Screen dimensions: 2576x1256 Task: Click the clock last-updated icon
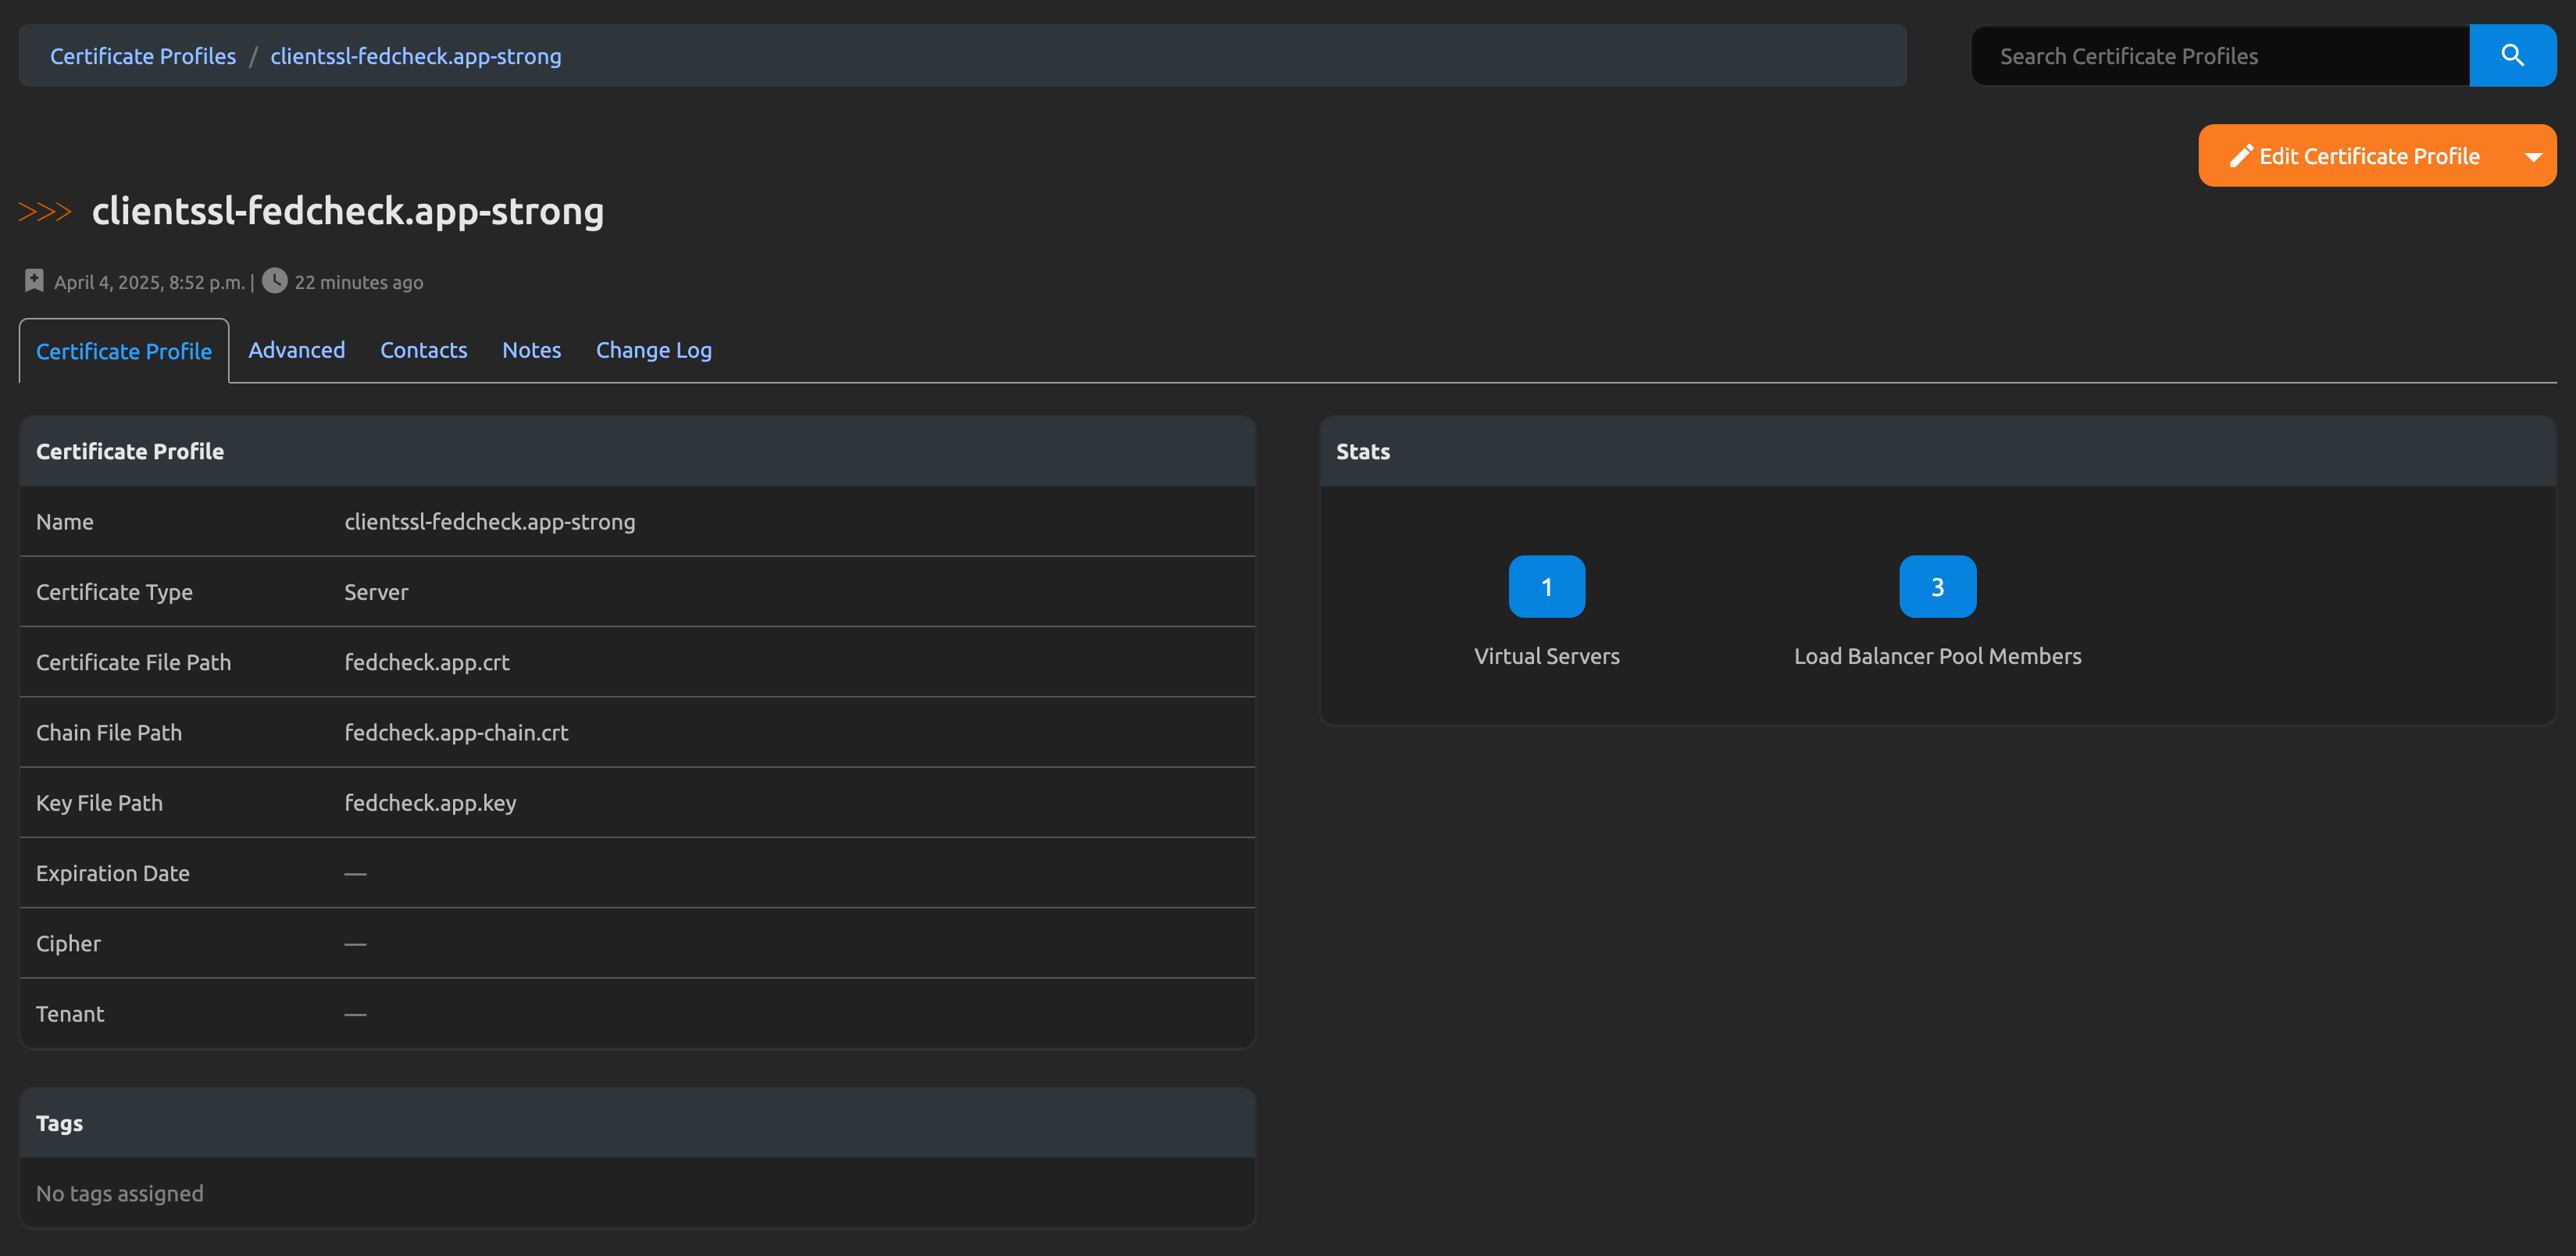click(x=274, y=281)
